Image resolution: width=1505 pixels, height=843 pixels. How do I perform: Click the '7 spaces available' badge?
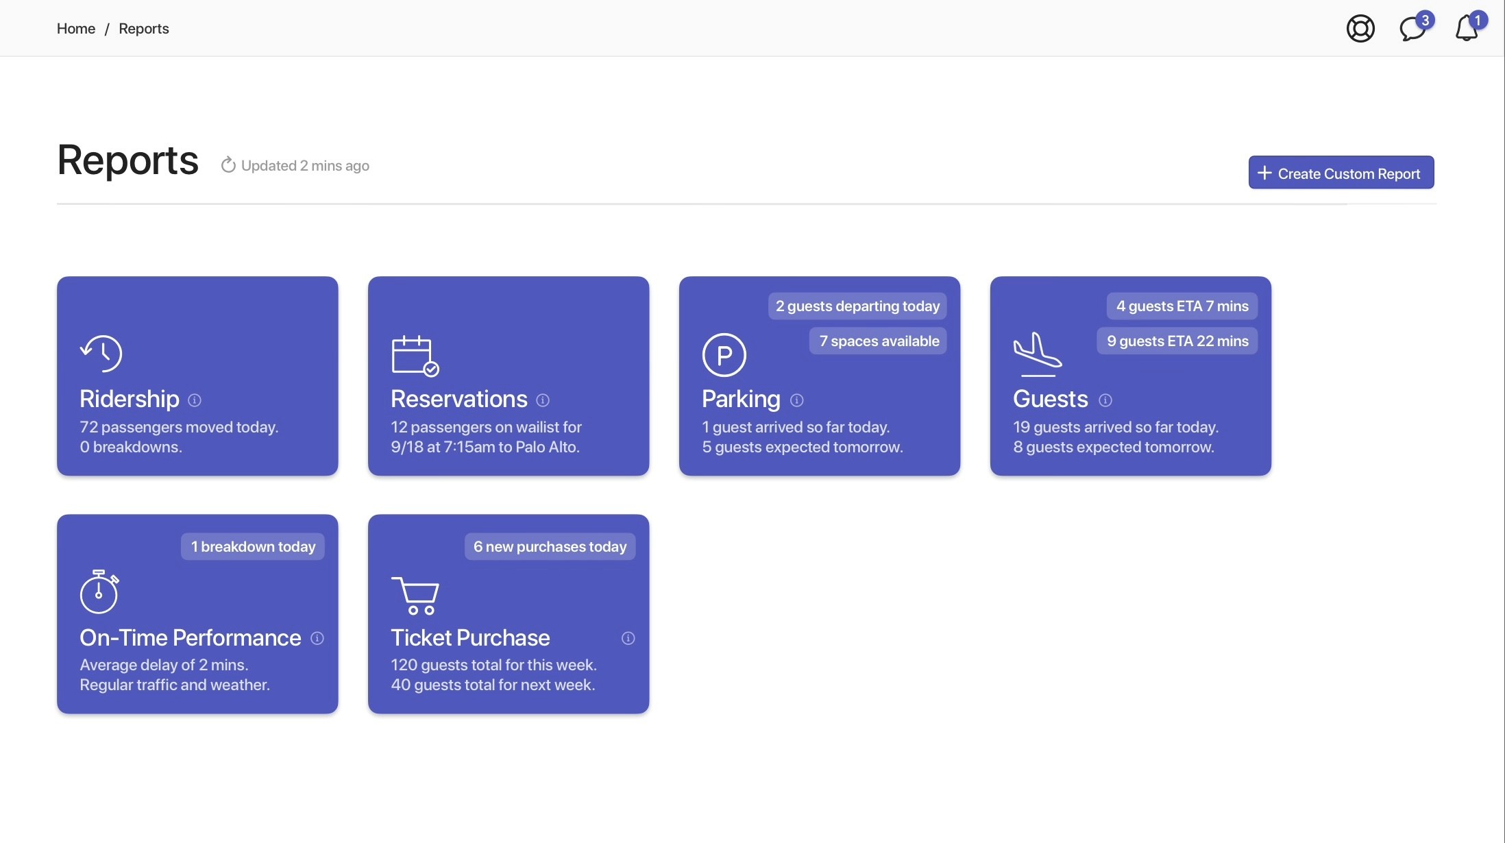coord(879,341)
